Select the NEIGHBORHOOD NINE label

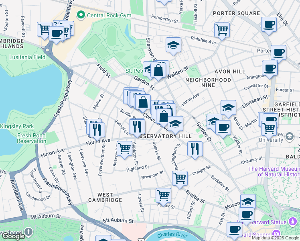tap(208, 82)
